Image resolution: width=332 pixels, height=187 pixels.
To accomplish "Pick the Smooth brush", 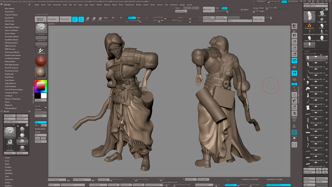I will pos(22,148).
